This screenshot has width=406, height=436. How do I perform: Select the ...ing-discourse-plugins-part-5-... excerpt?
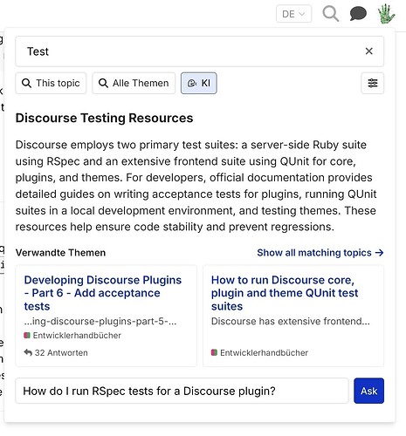coord(100,321)
